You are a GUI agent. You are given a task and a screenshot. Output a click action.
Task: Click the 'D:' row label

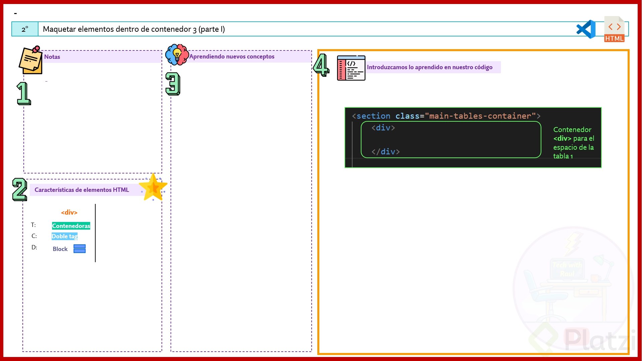tap(34, 247)
